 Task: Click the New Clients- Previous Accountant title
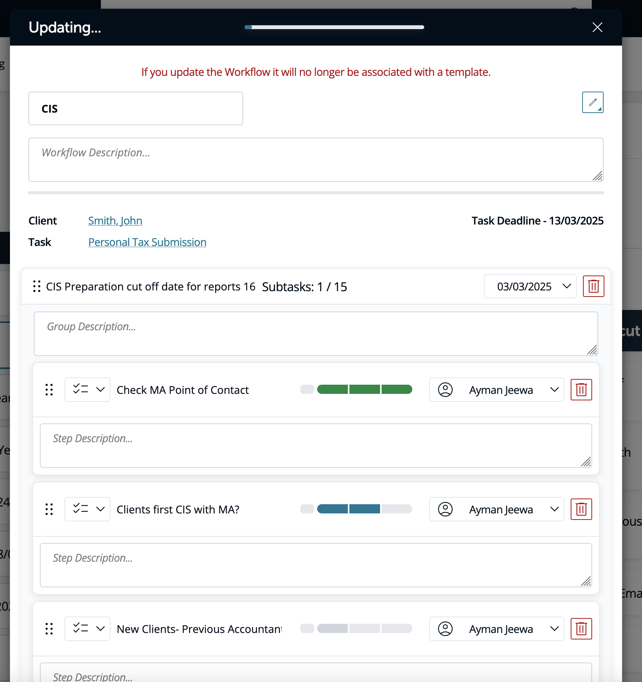[x=199, y=629]
